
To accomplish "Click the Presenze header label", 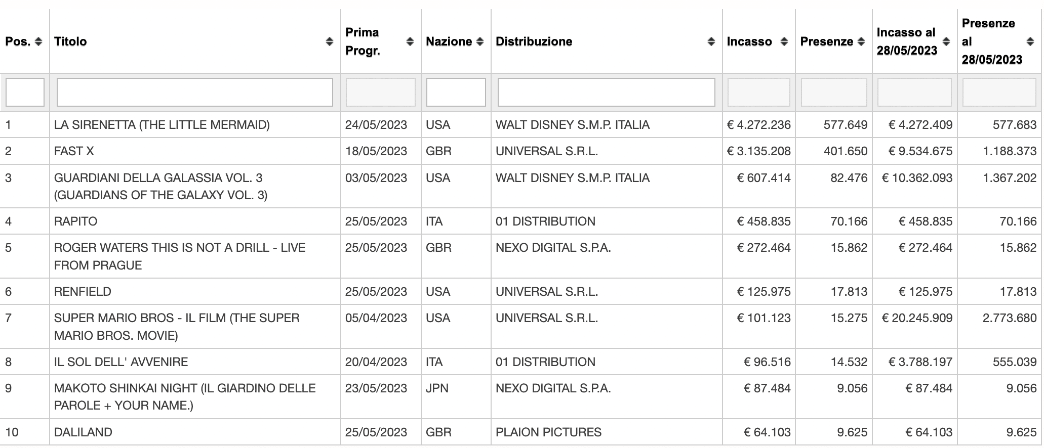I will tap(827, 41).
